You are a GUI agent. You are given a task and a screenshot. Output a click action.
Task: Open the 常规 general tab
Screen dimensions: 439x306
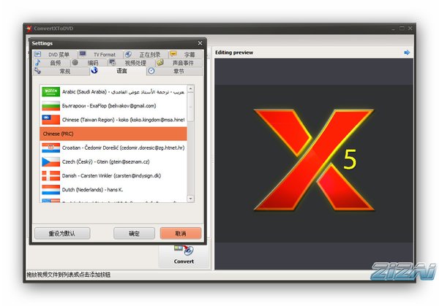[x=61, y=72]
